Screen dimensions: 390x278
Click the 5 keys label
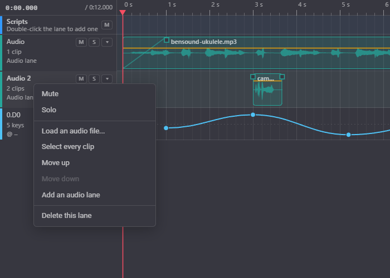15,125
